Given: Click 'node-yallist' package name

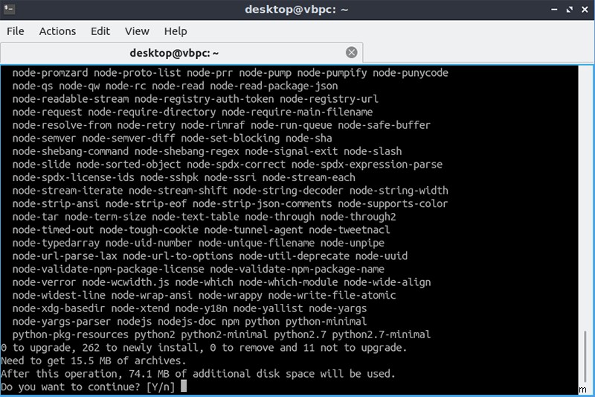Looking at the screenshot, I should tap(268, 308).
